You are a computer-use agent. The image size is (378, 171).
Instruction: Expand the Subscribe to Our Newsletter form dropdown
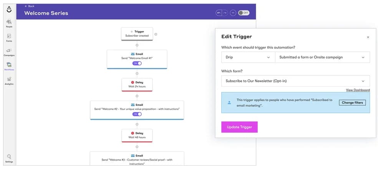coord(295,81)
